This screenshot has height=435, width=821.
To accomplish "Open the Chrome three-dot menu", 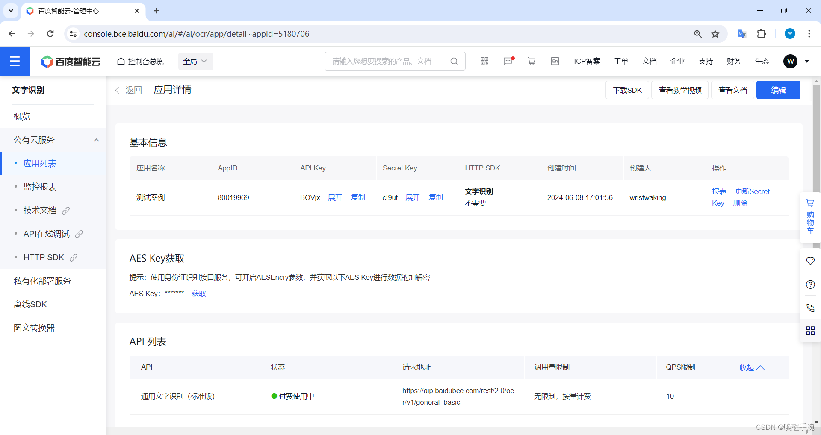I will (x=809, y=34).
